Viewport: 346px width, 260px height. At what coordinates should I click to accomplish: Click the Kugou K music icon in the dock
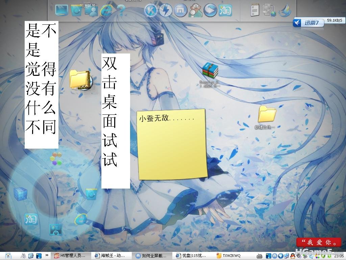click(151, 10)
